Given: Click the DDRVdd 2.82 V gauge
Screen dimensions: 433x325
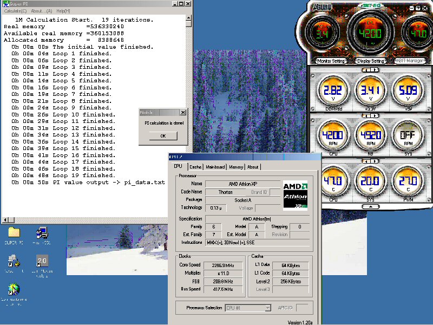Looking at the screenshot, I should click(333, 90).
